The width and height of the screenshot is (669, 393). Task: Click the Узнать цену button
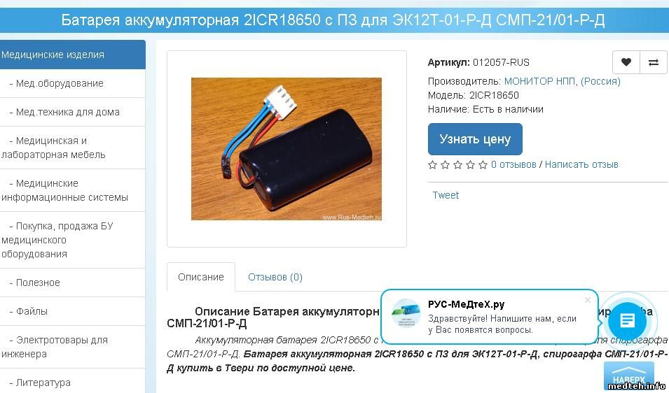tap(475, 139)
